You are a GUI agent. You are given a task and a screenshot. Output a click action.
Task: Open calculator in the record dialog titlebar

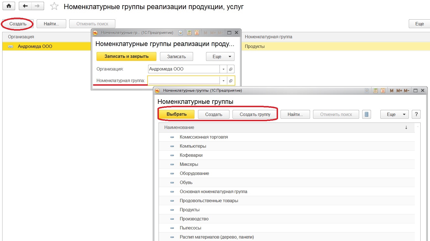pos(189,33)
